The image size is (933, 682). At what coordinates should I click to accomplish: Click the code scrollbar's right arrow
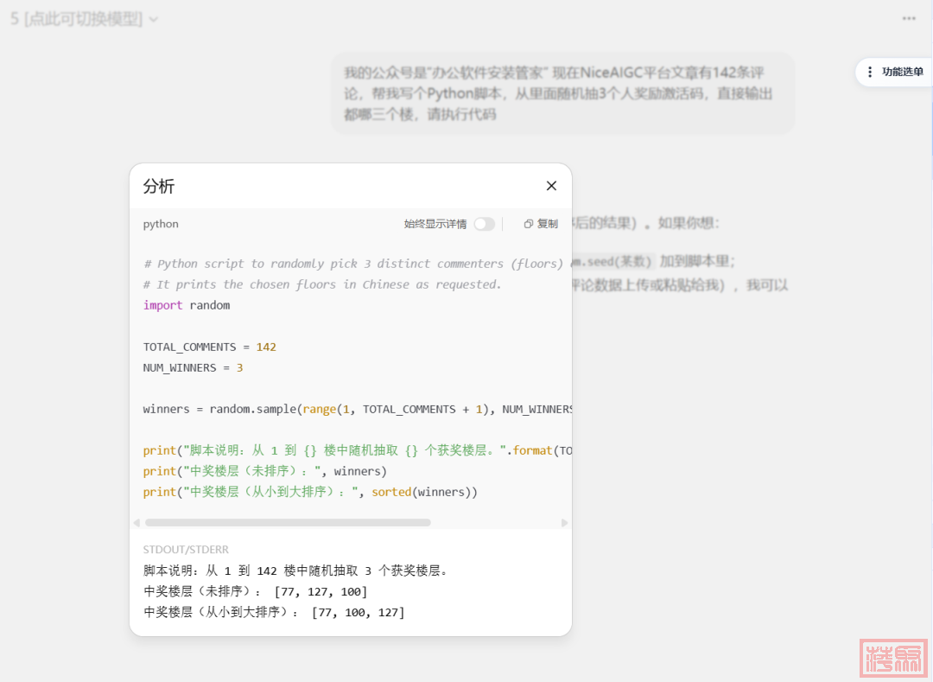(x=565, y=522)
